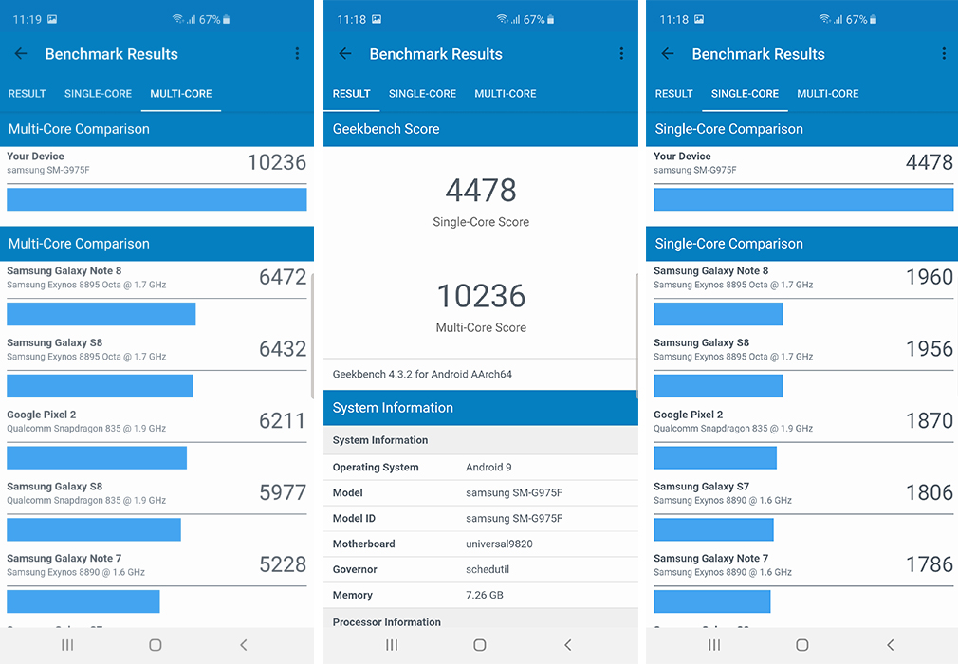This screenshot has height=664, width=958.
Task: Tap Geekbench Score section header
Action: click(x=481, y=129)
